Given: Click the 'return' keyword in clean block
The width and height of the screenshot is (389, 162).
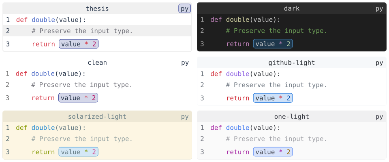Looking at the screenshot, I should (x=43, y=98).
